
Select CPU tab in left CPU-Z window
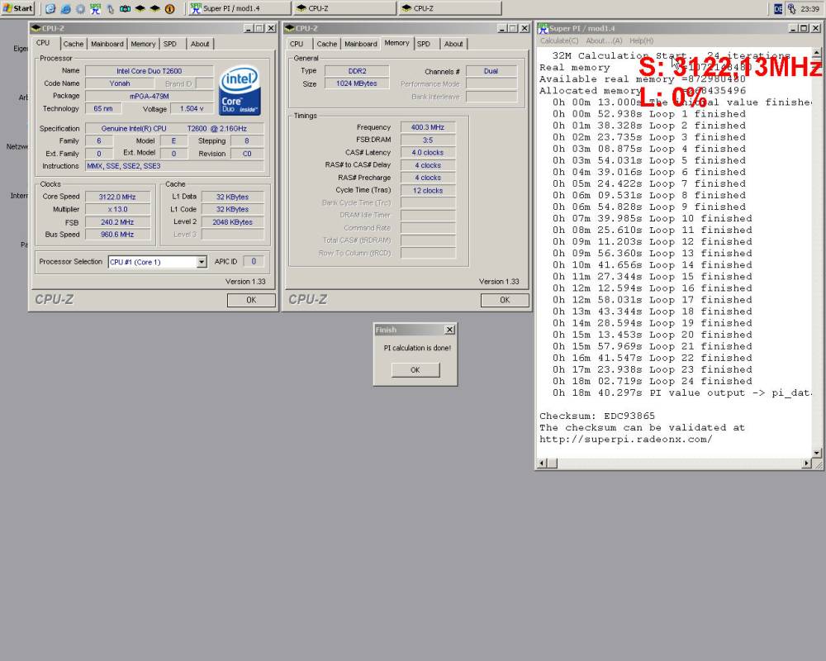43,43
